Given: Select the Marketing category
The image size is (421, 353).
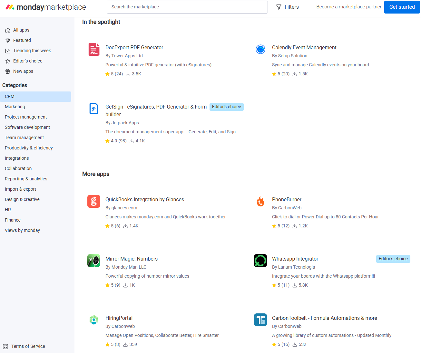Looking at the screenshot, I should (14, 106).
